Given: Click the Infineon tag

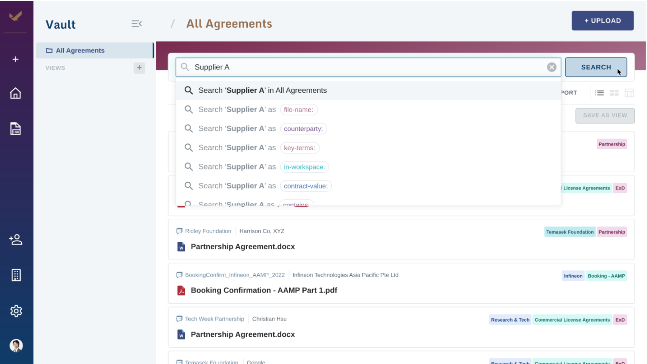Looking at the screenshot, I should pyautogui.click(x=573, y=276).
